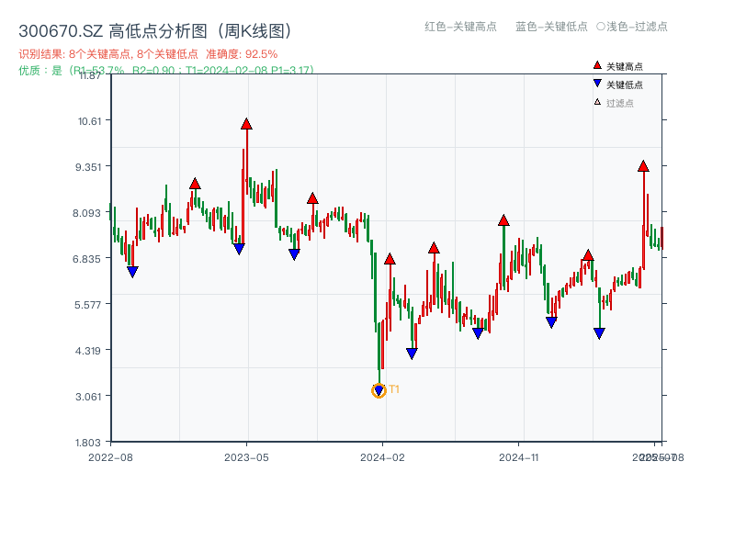
Task: Click the x-axis date 2023-05
Action: pyautogui.click(x=246, y=457)
